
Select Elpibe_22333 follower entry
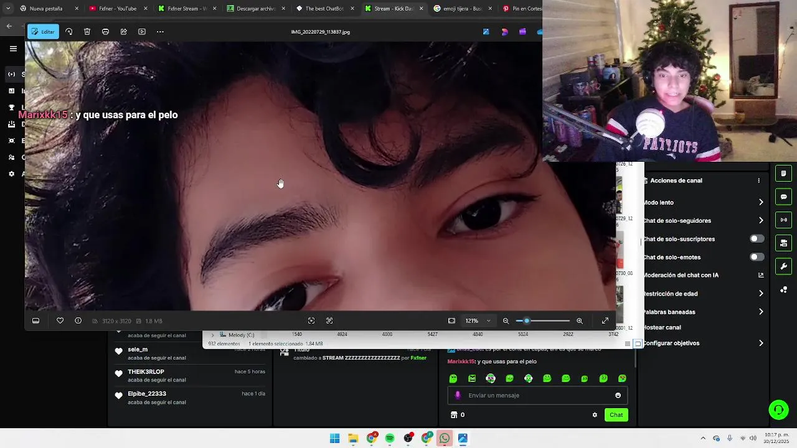point(190,398)
